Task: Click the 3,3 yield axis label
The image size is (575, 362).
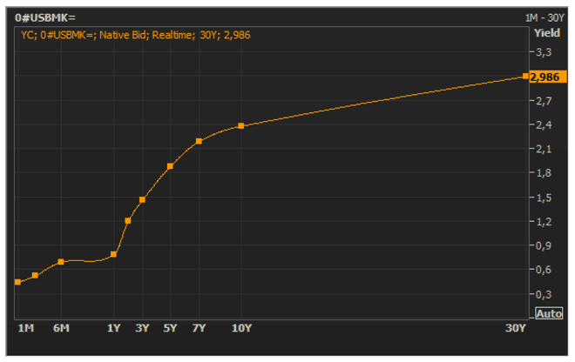Action: (x=544, y=52)
